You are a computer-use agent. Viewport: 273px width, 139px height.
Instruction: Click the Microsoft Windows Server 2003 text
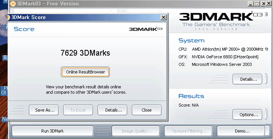tap(222, 64)
